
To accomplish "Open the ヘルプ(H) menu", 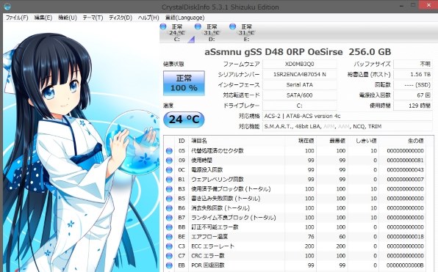I will pos(148,18).
